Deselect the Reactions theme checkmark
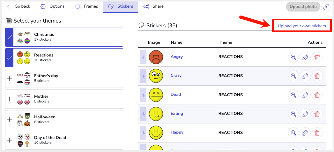The image size is (334, 152). [x=9, y=58]
